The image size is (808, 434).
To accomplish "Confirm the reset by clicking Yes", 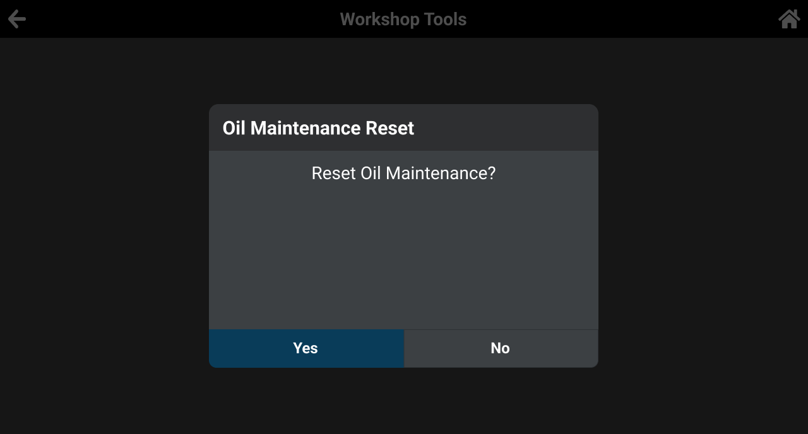I will 306,348.
